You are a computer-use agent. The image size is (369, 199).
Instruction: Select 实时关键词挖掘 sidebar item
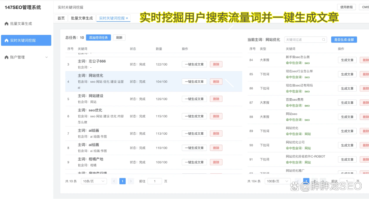tap(26, 40)
